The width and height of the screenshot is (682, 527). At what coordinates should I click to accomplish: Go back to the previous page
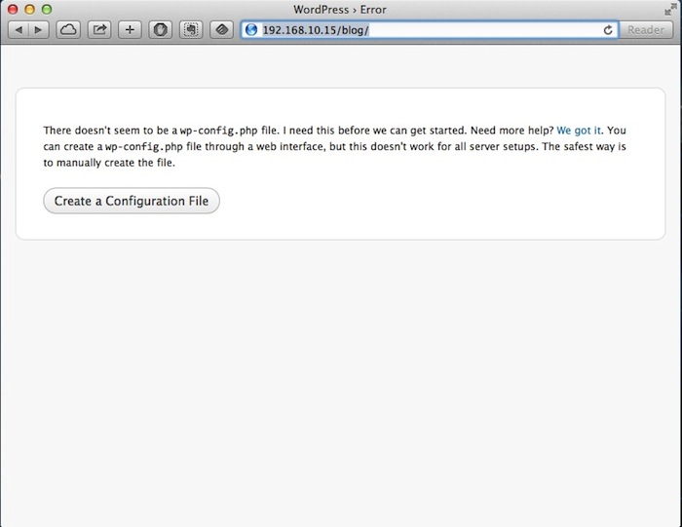[19, 30]
